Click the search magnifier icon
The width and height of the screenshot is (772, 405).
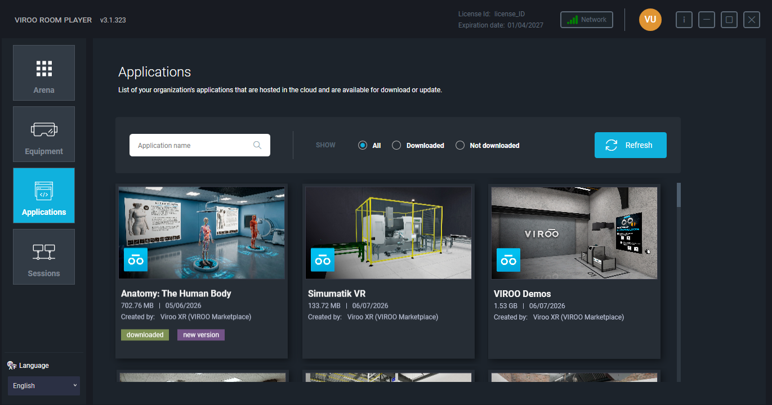(257, 145)
